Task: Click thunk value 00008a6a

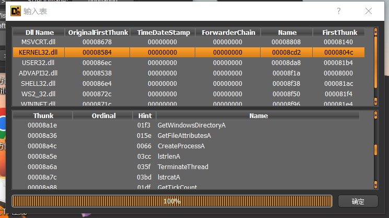Action: point(42,167)
